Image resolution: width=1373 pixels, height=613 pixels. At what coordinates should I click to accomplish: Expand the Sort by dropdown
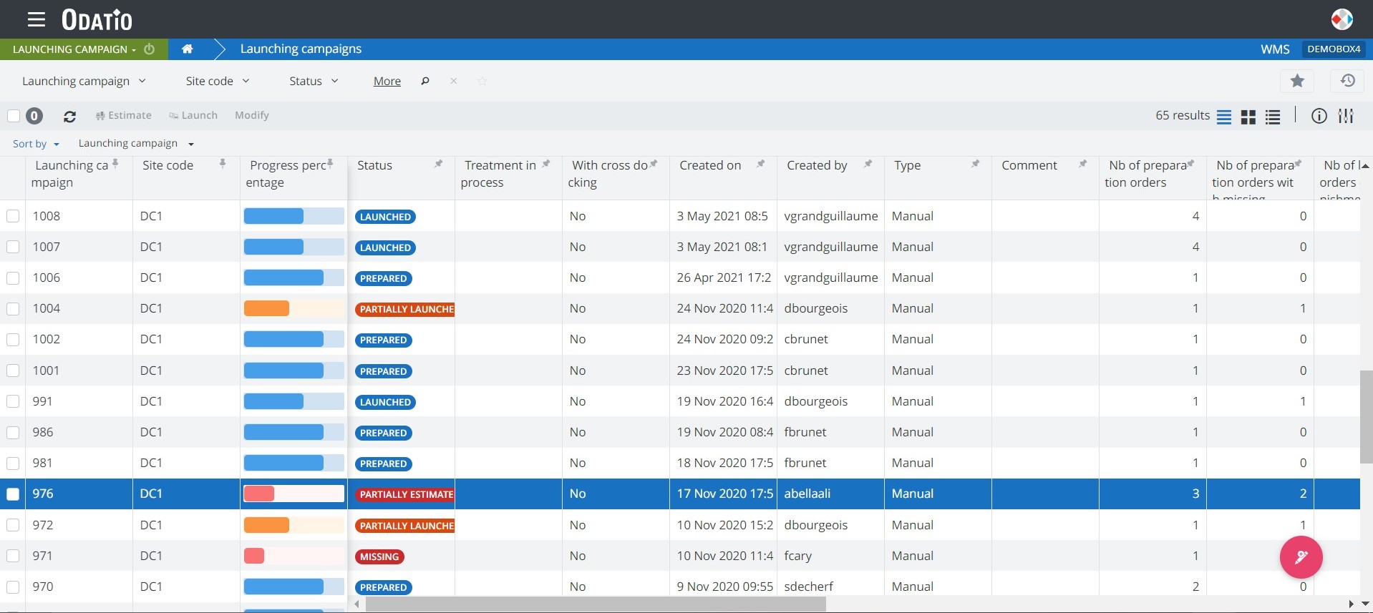(36, 144)
